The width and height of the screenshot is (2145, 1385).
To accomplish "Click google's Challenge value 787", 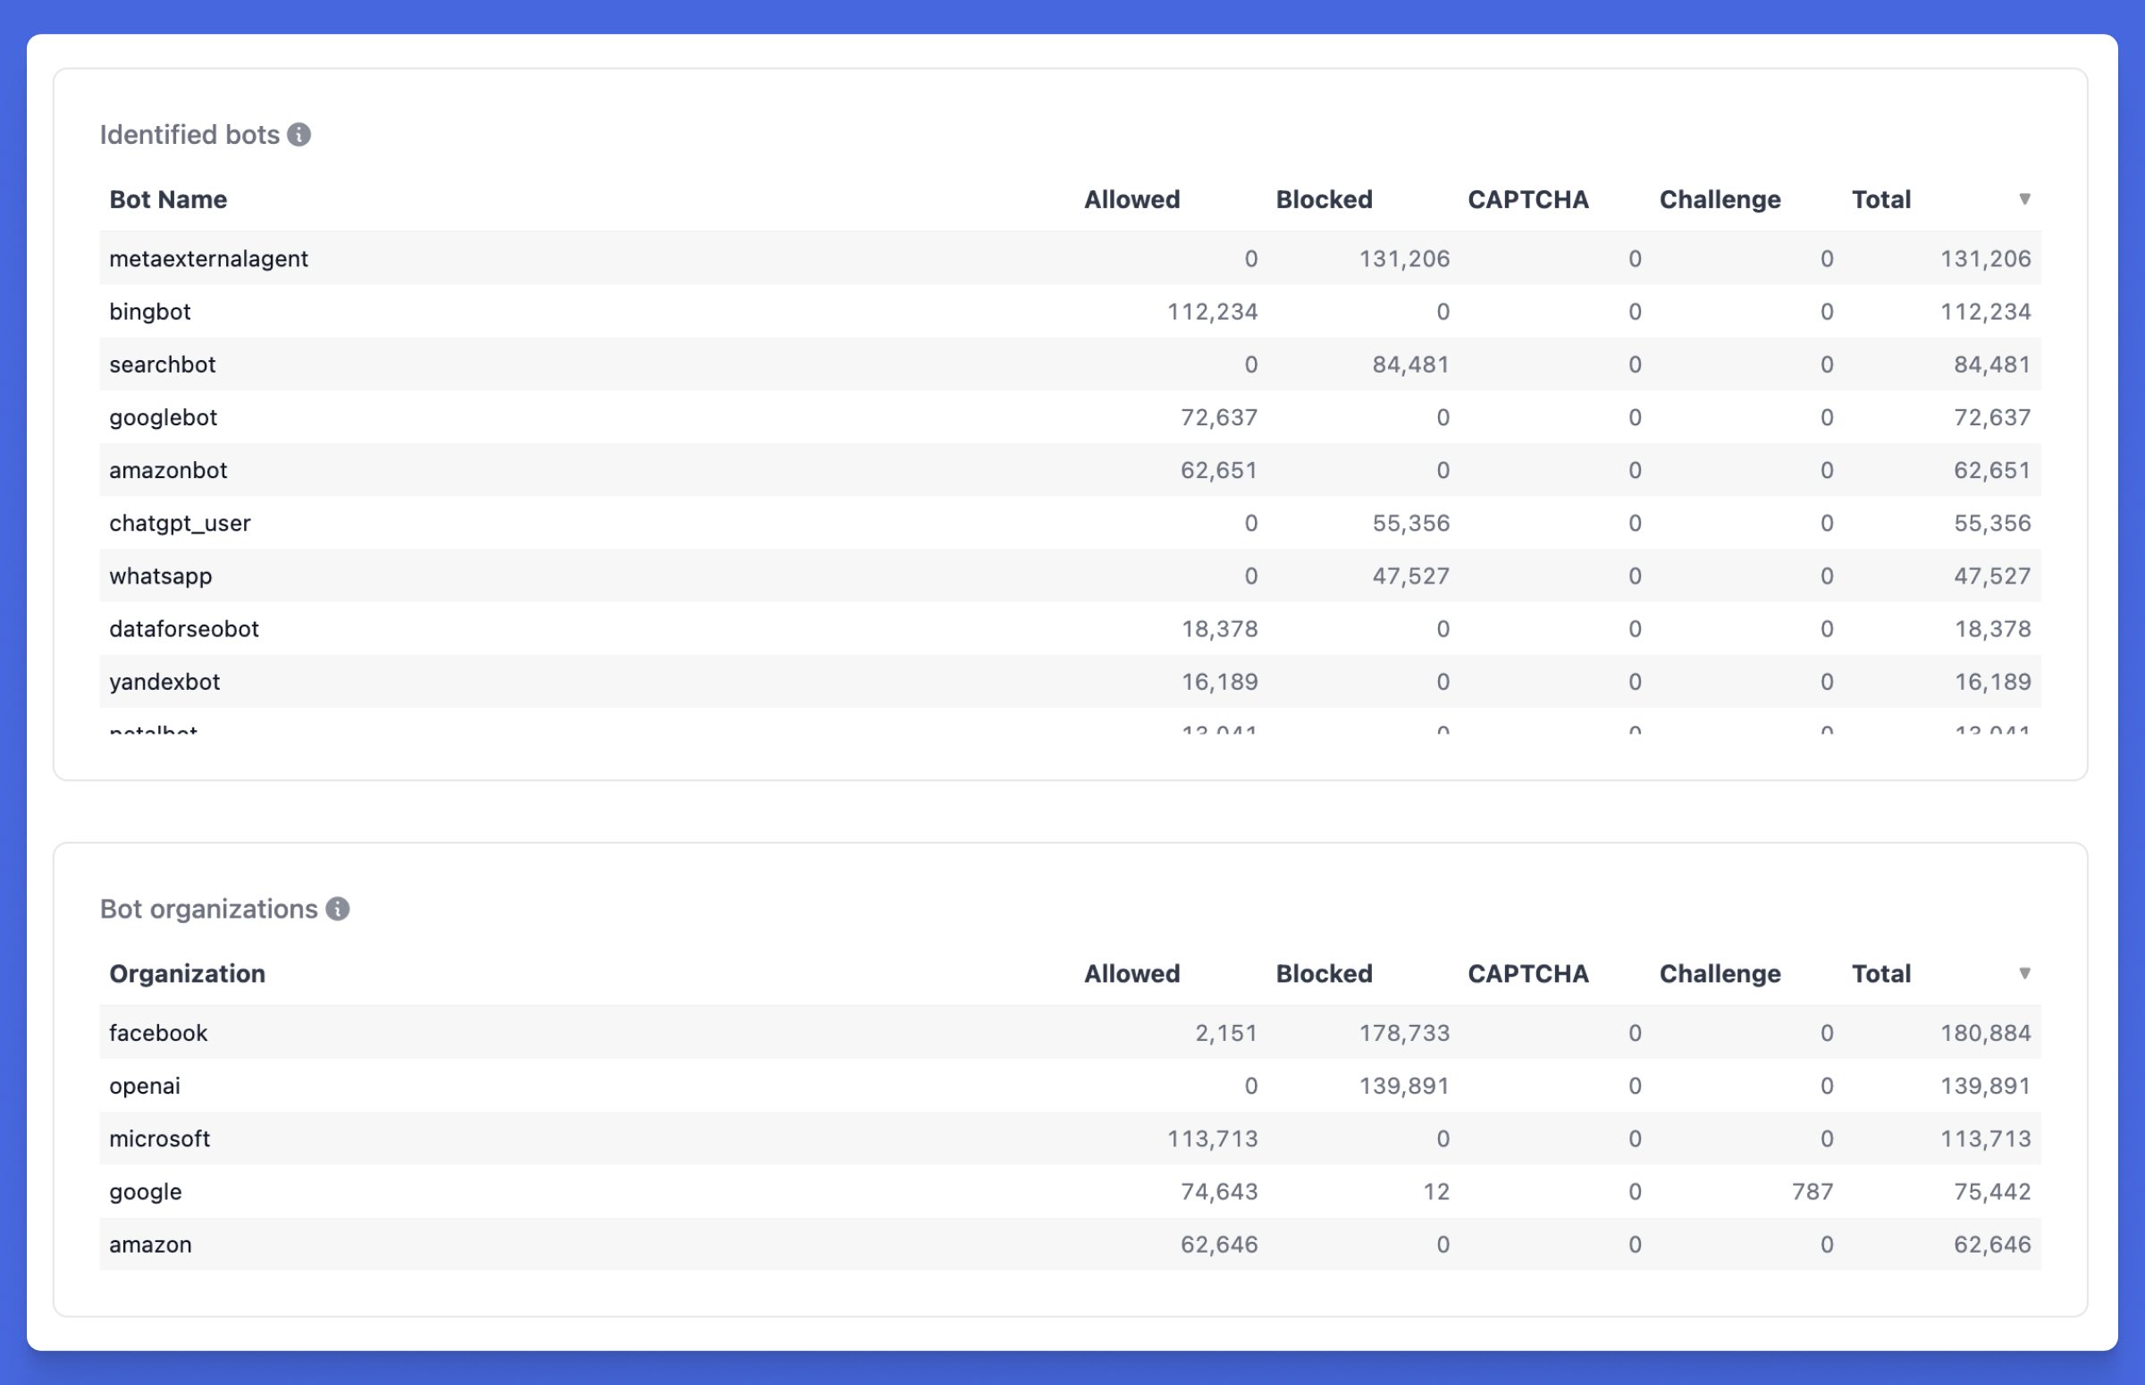I will (1812, 1193).
